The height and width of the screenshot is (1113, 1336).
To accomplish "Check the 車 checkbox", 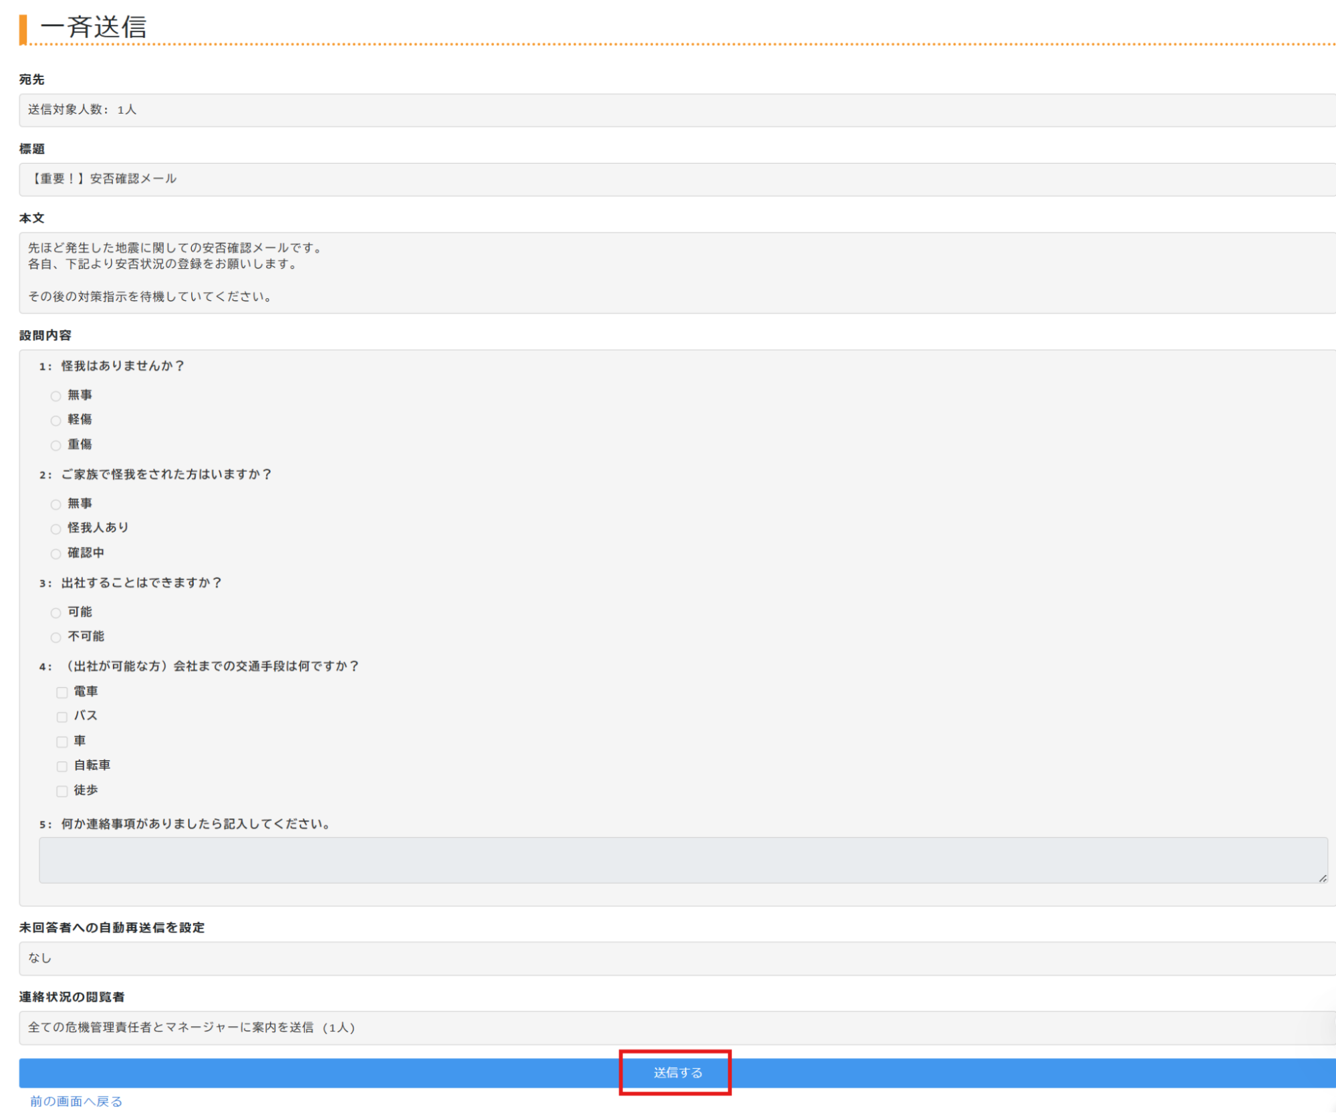I will [x=62, y=741].
